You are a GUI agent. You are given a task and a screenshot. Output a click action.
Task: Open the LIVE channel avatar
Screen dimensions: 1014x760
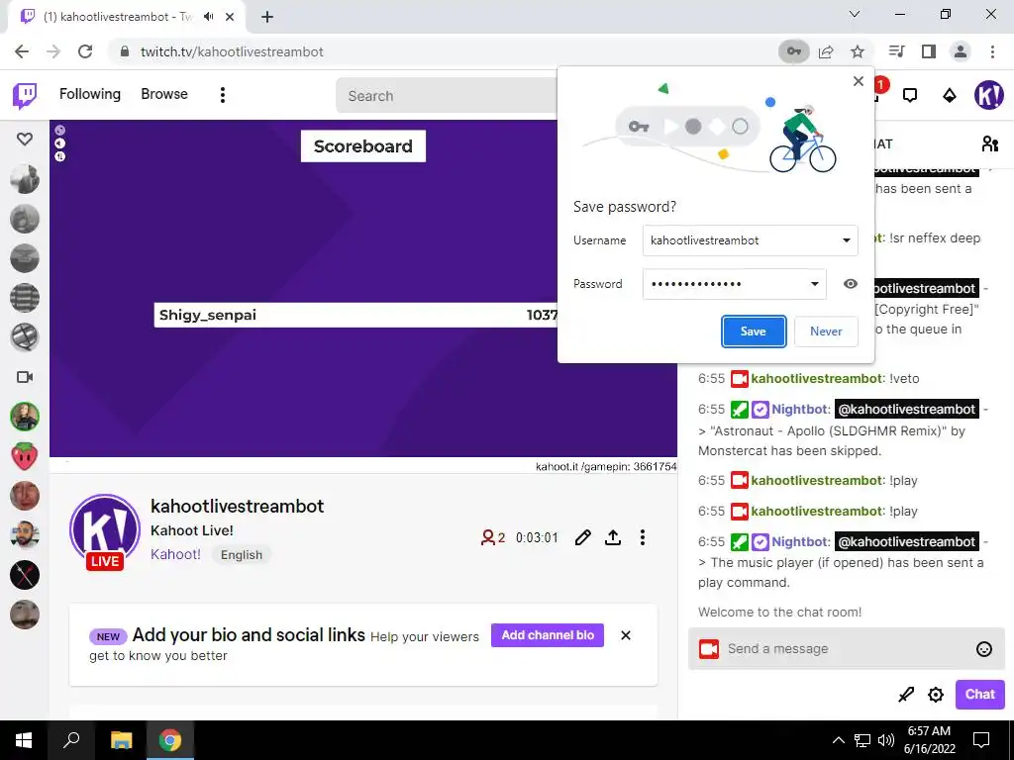(105, 531)
